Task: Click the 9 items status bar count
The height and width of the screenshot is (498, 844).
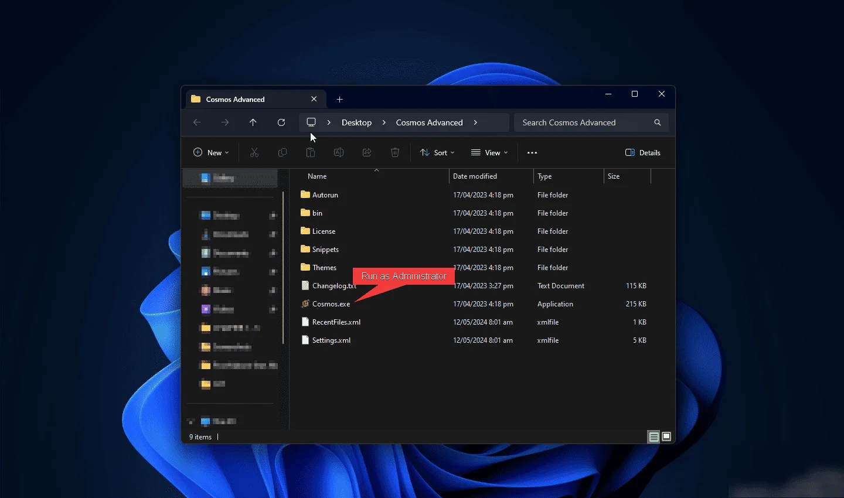Action: 200,437
